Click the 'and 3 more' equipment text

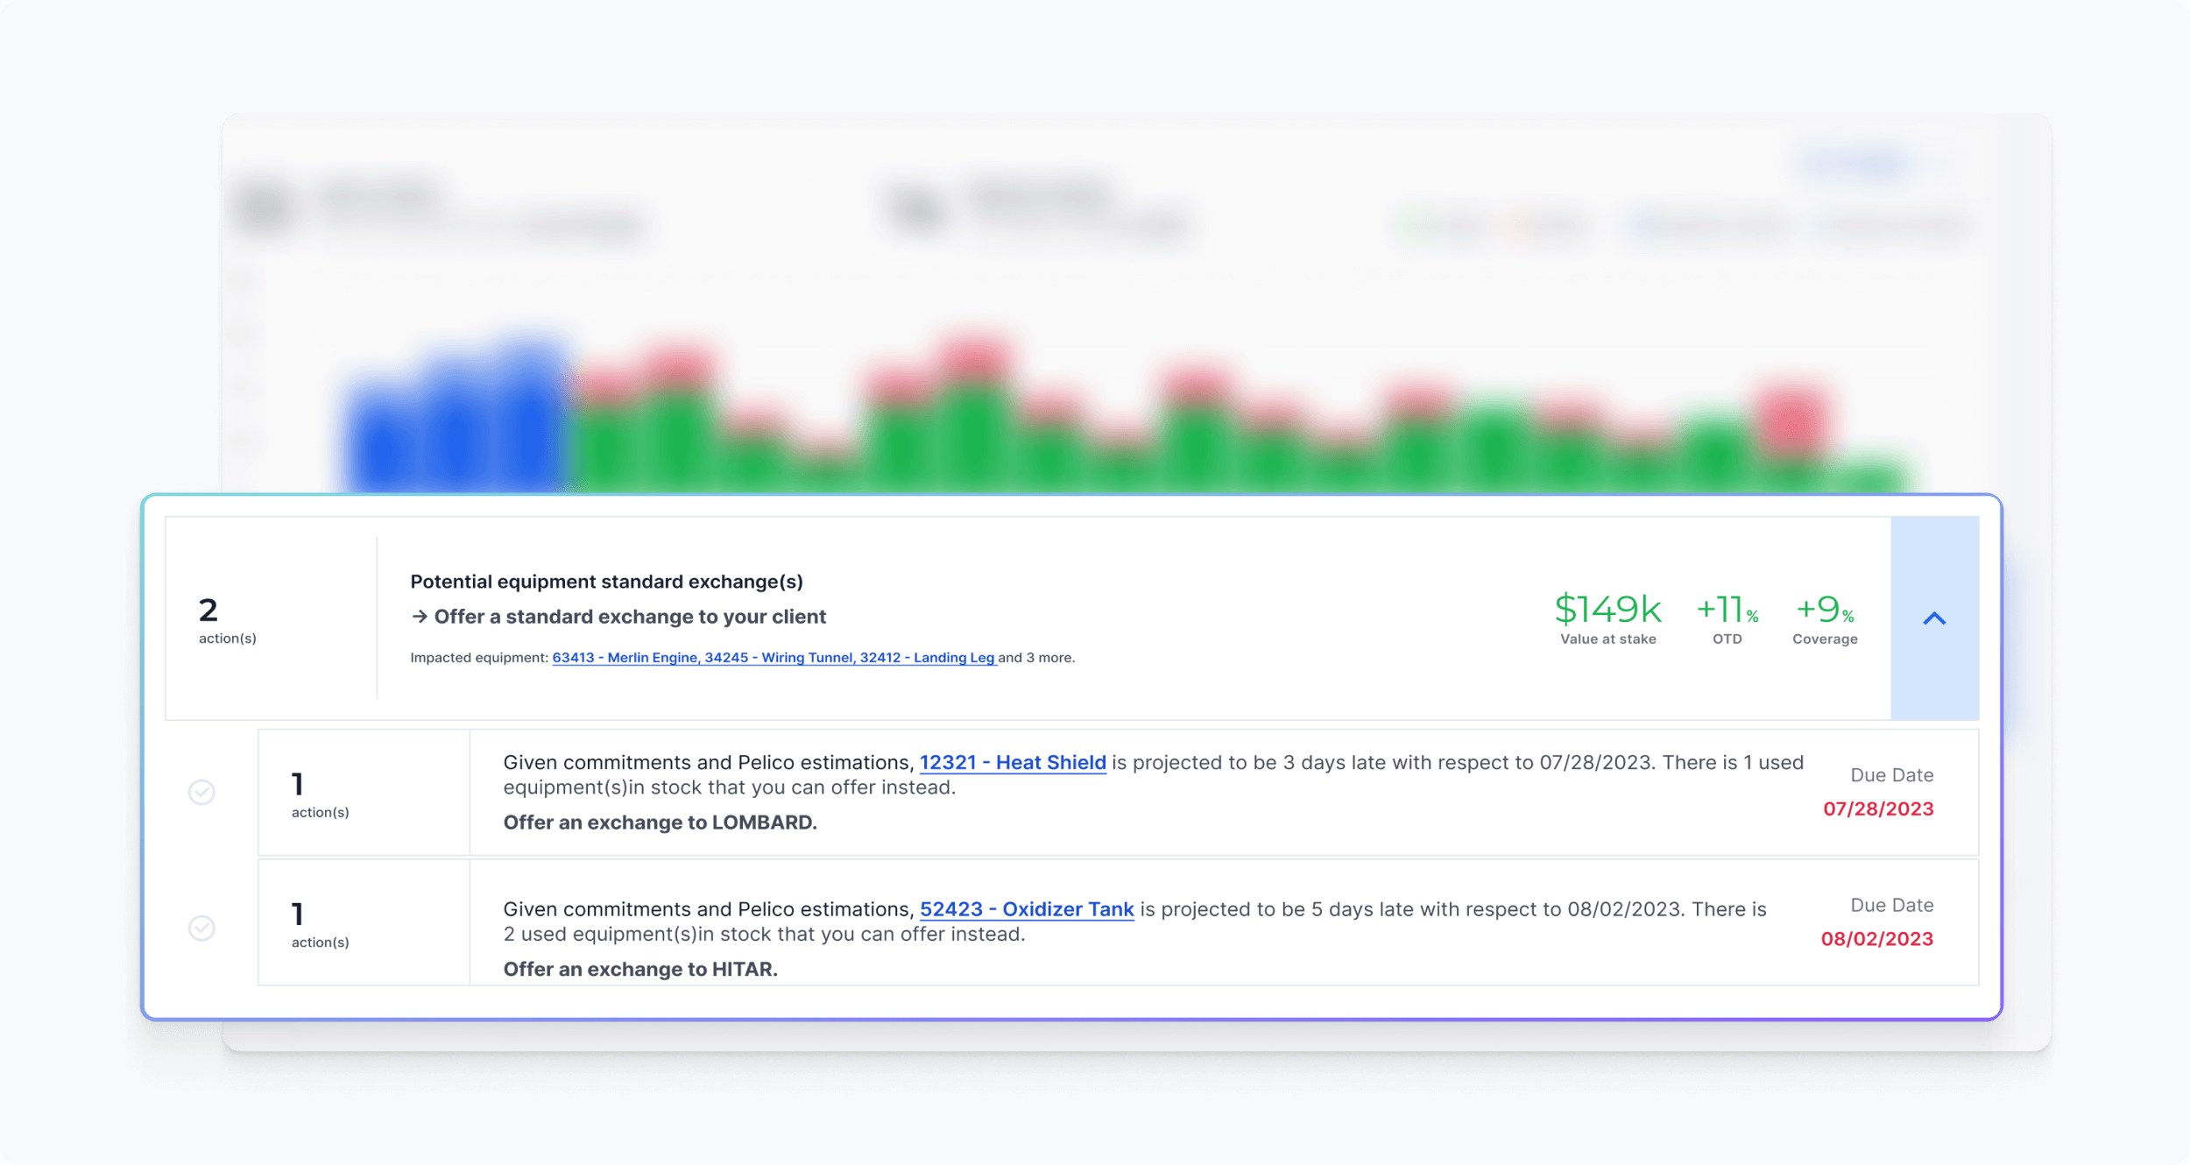tap(1036, 658)
